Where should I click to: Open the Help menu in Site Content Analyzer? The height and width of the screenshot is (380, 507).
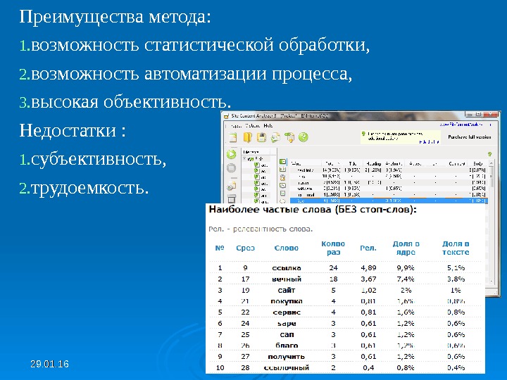pos(268,126)
